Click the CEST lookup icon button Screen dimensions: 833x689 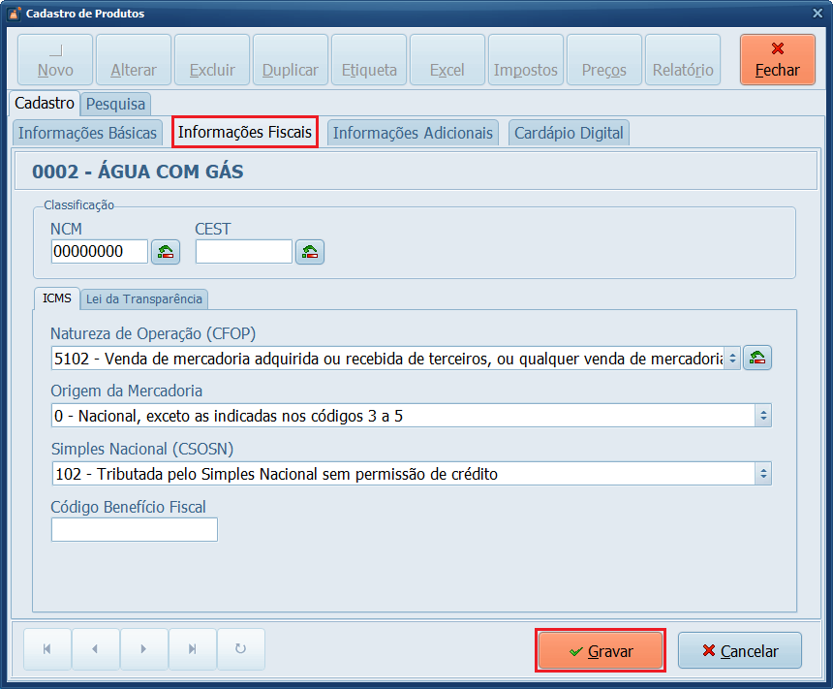coord(310,252)
